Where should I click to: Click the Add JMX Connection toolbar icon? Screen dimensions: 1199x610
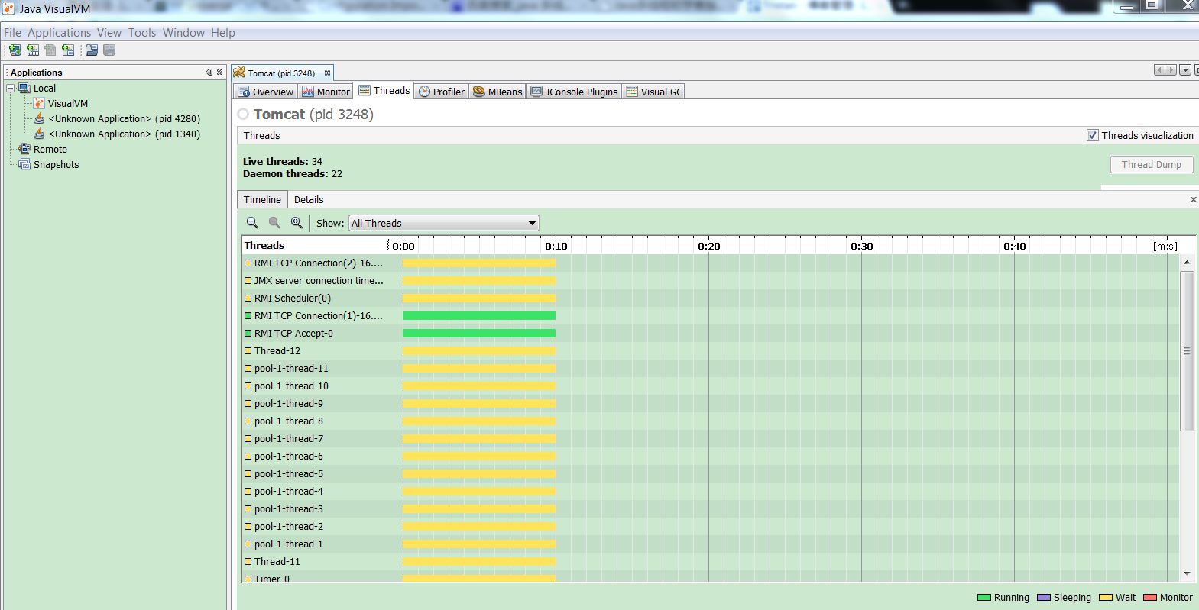click(33, 50)
